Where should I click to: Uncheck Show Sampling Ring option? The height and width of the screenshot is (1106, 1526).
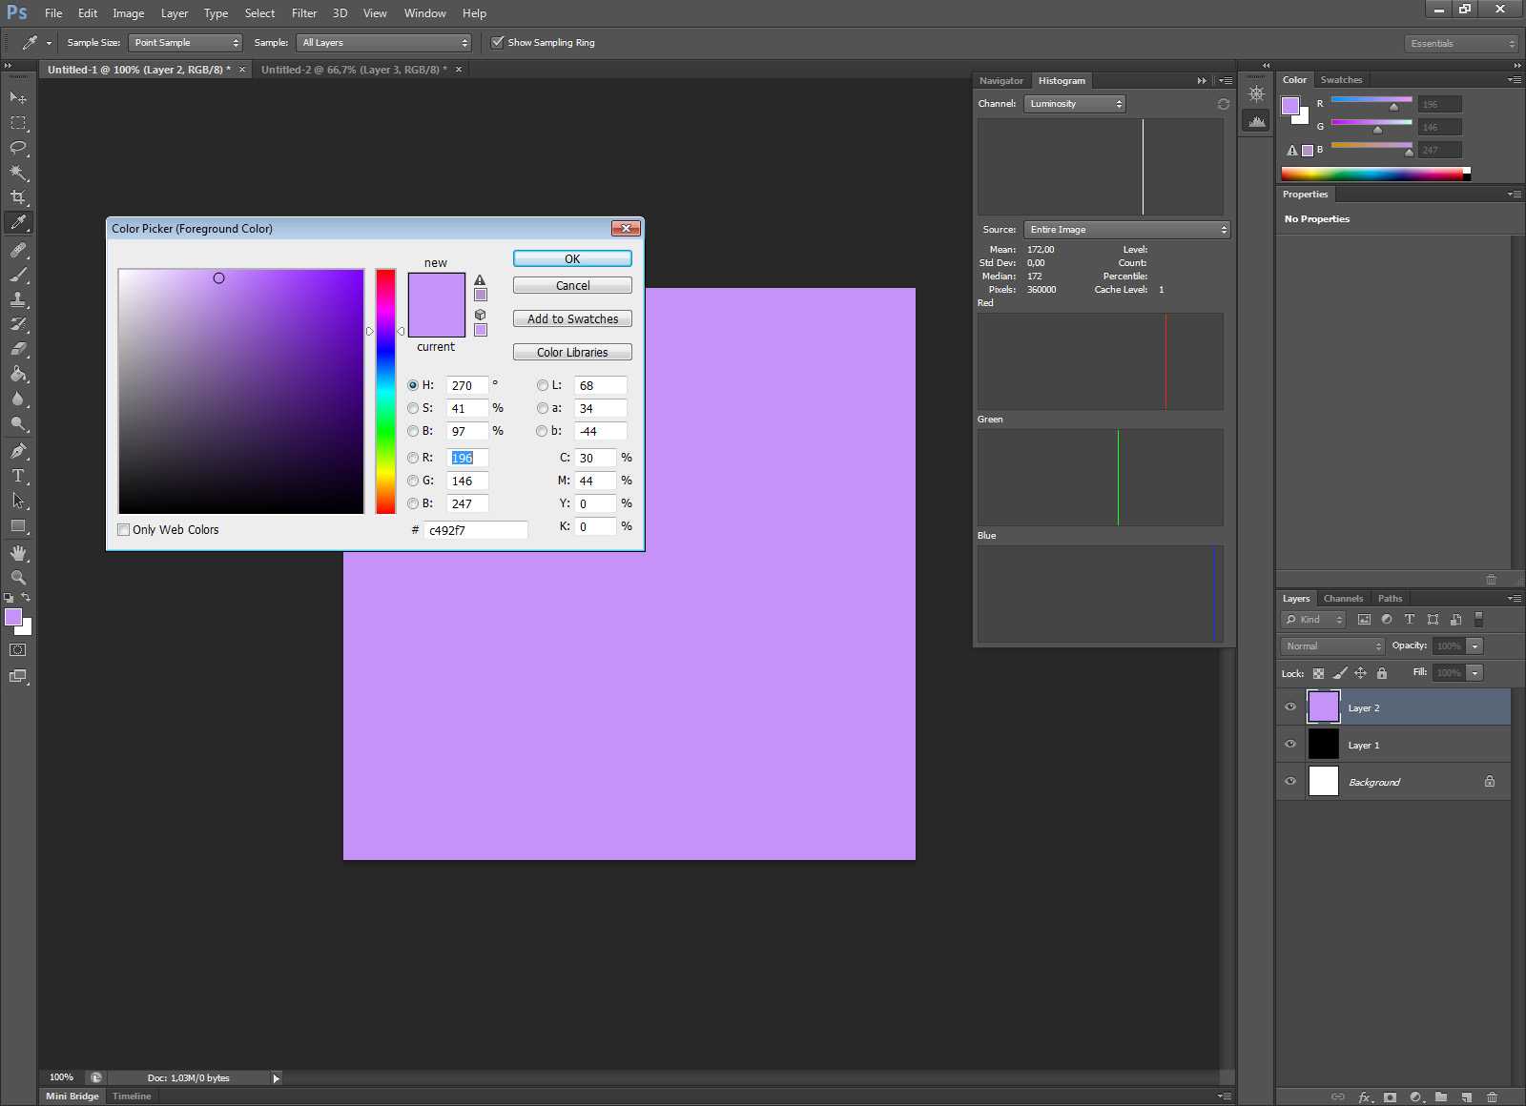tap(497, 43)
